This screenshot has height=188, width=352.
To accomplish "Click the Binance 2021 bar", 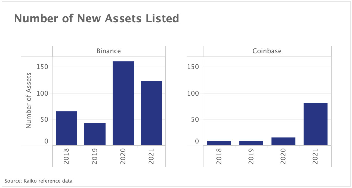I will pos(152,113).
